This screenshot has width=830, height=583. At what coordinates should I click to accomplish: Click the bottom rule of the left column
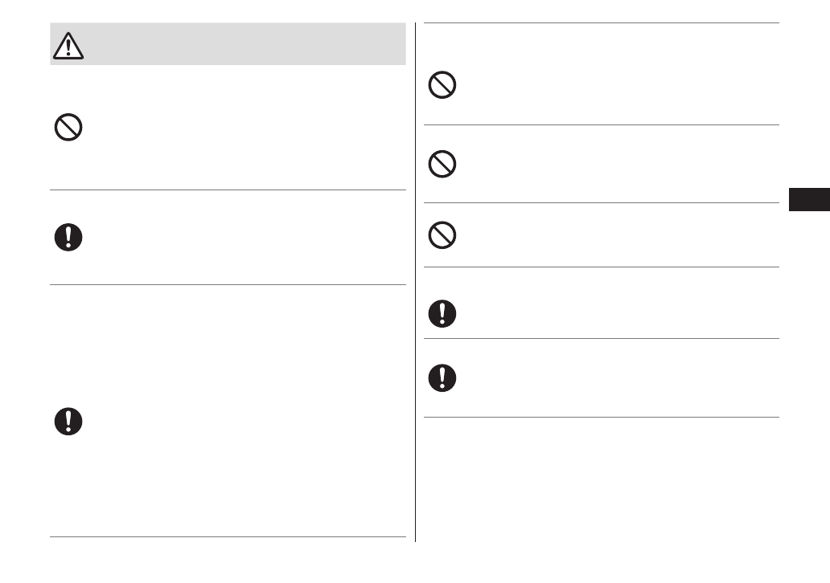[x=228, y=536]
